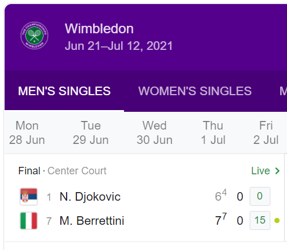This screenshot has height=250, width=287.
Task: Click player name M. Berrettini
Action: pyautogui.click(x=92, y=221)
